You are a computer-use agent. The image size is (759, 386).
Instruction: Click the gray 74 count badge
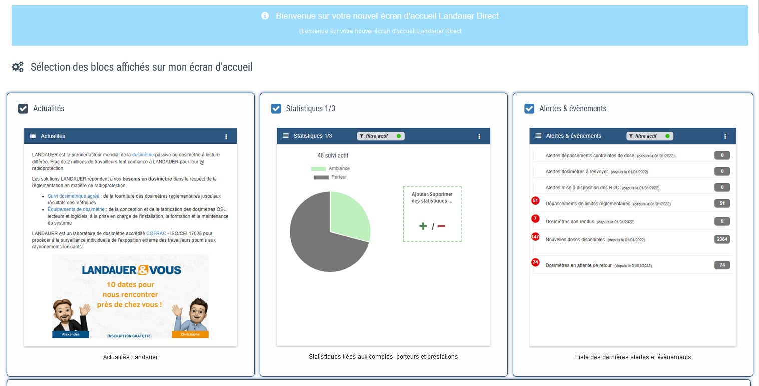click(x=722, y=265)
